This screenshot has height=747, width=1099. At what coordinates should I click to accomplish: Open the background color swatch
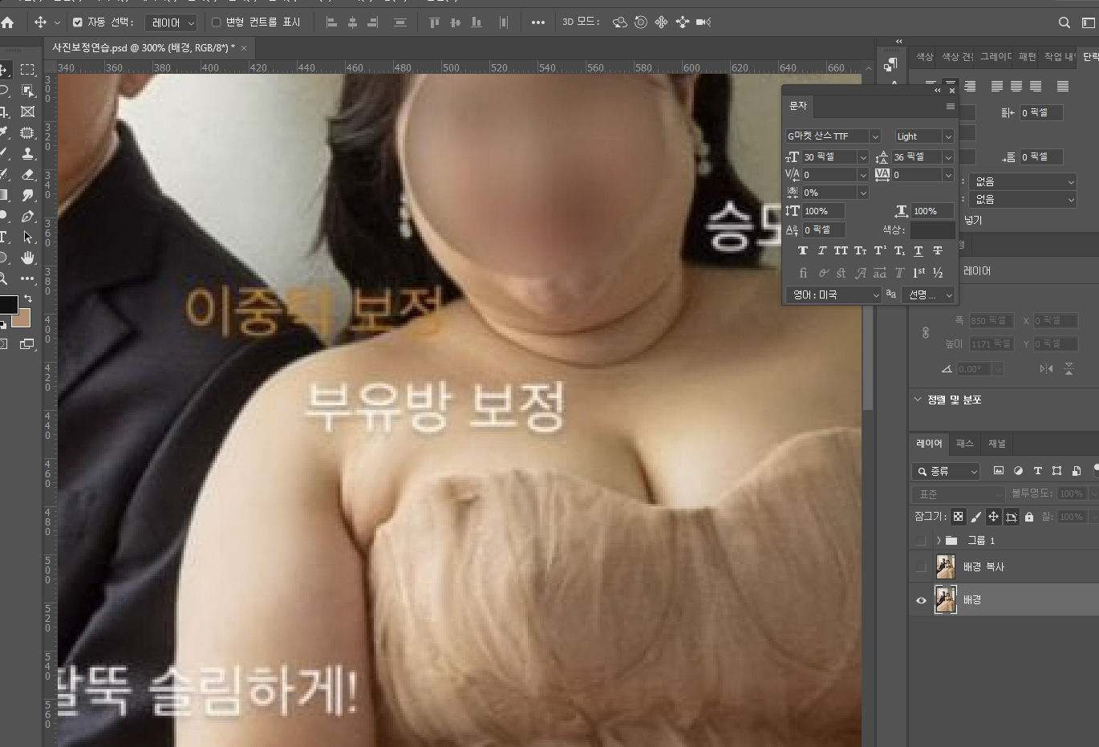(22, 319)
